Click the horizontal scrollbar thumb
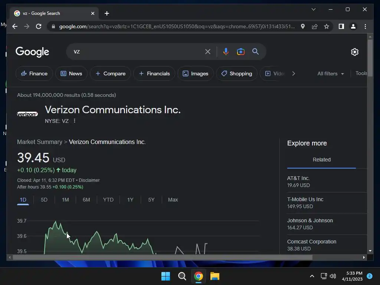This screenshot has height=285, width=380. (163, 258)
